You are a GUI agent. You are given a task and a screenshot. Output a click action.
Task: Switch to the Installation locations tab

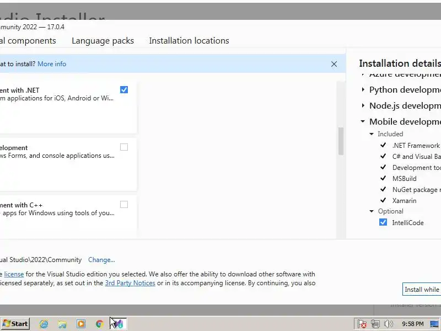[189, 41]
